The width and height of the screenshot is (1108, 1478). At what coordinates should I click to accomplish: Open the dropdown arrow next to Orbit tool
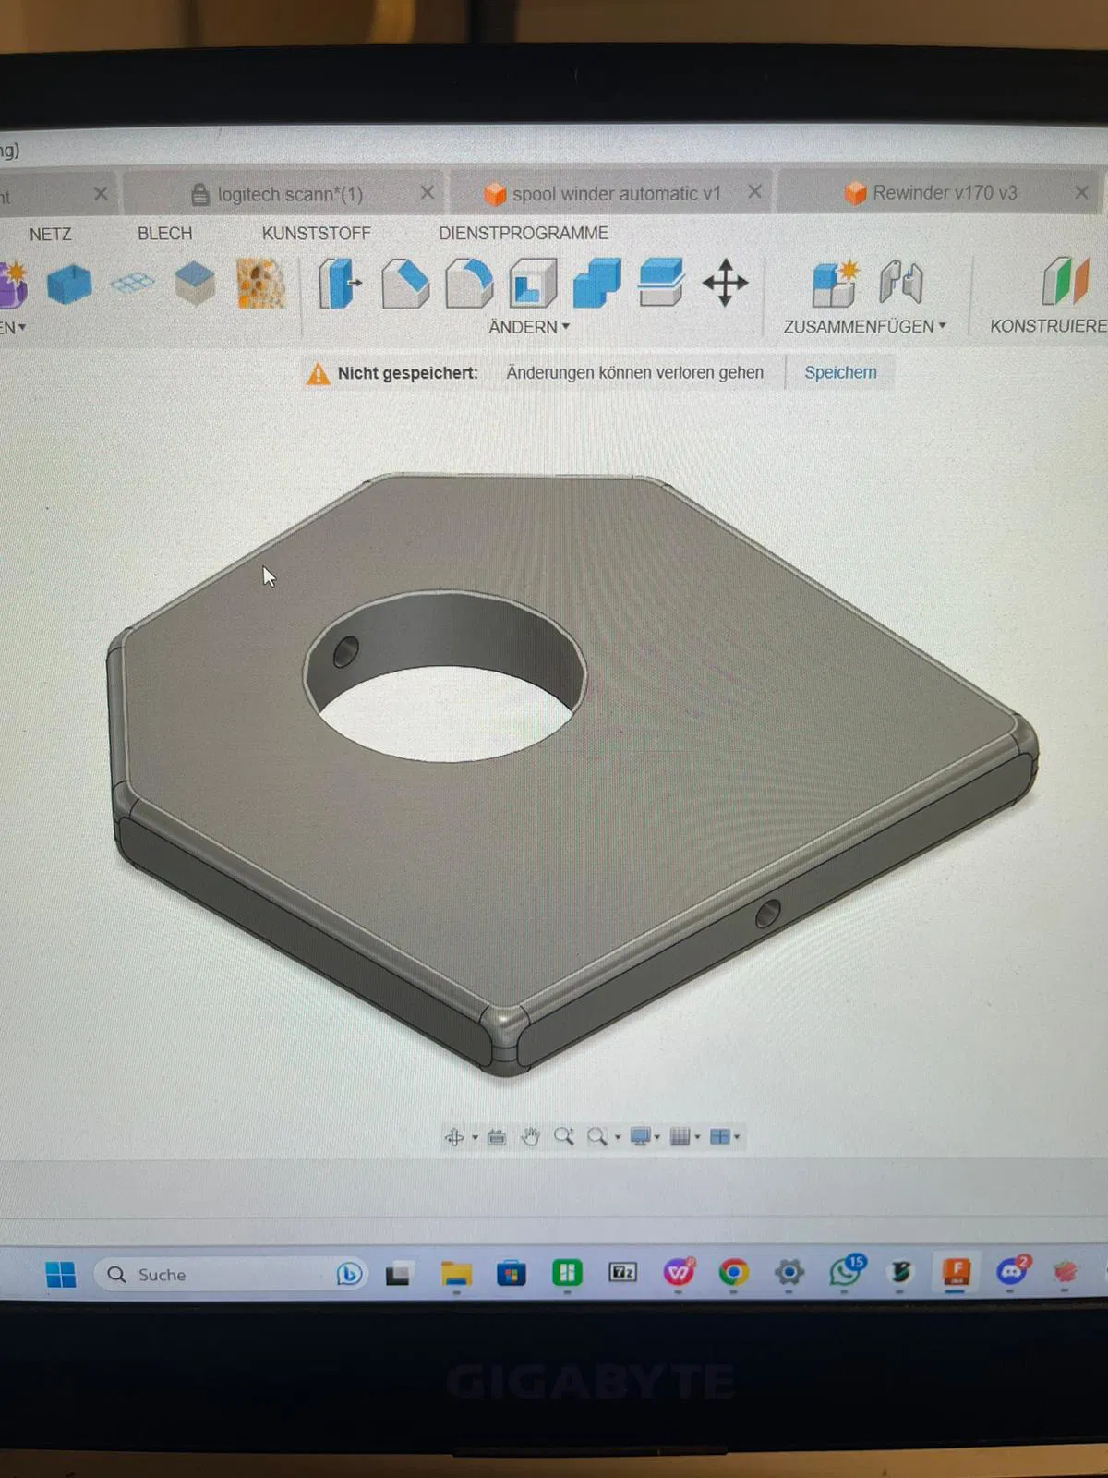click(475, 1138)
